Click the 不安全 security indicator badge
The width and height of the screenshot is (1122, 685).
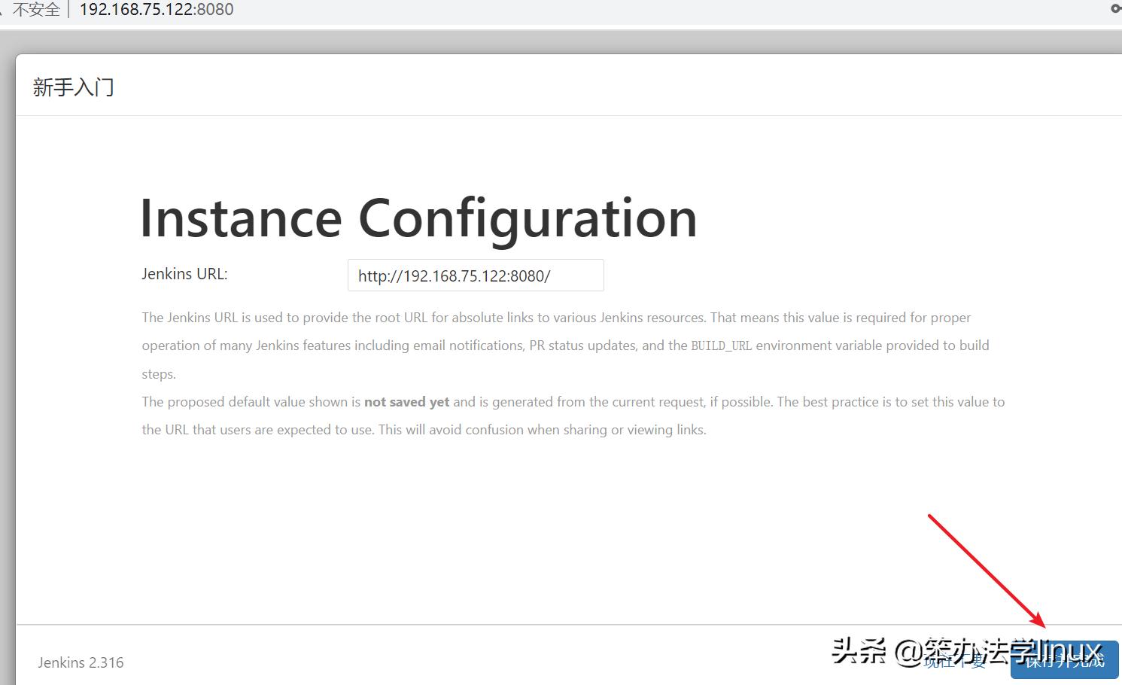(35, 9)
